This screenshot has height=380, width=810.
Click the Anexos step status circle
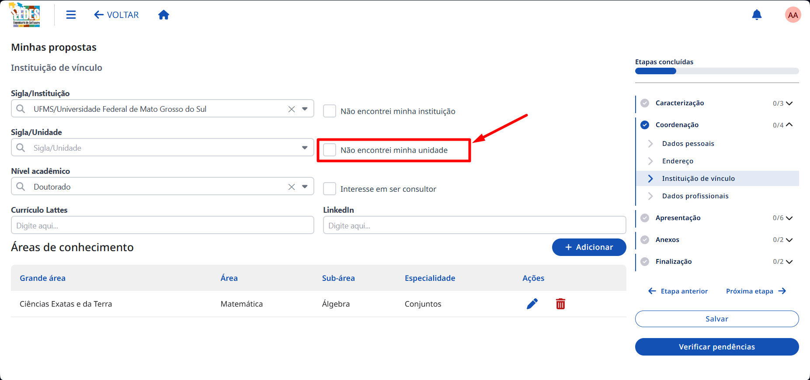(645, 240)
